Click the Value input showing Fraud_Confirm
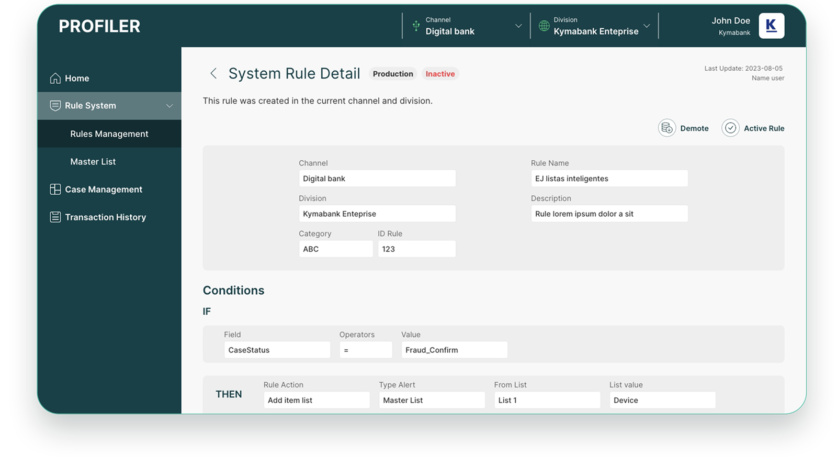837x466 pixels. click(454, 350)
